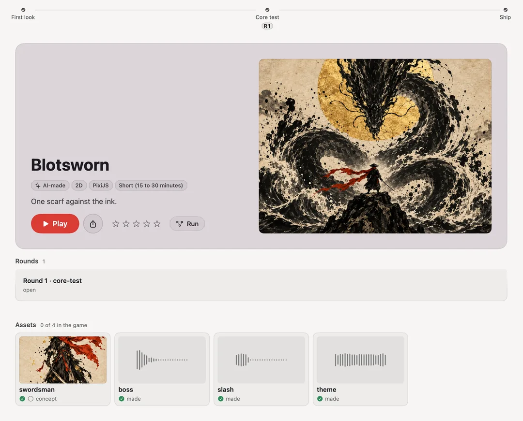The image size is (523, 421).
Task: Click the swordsman green check icon
Action: pos(22,399)
